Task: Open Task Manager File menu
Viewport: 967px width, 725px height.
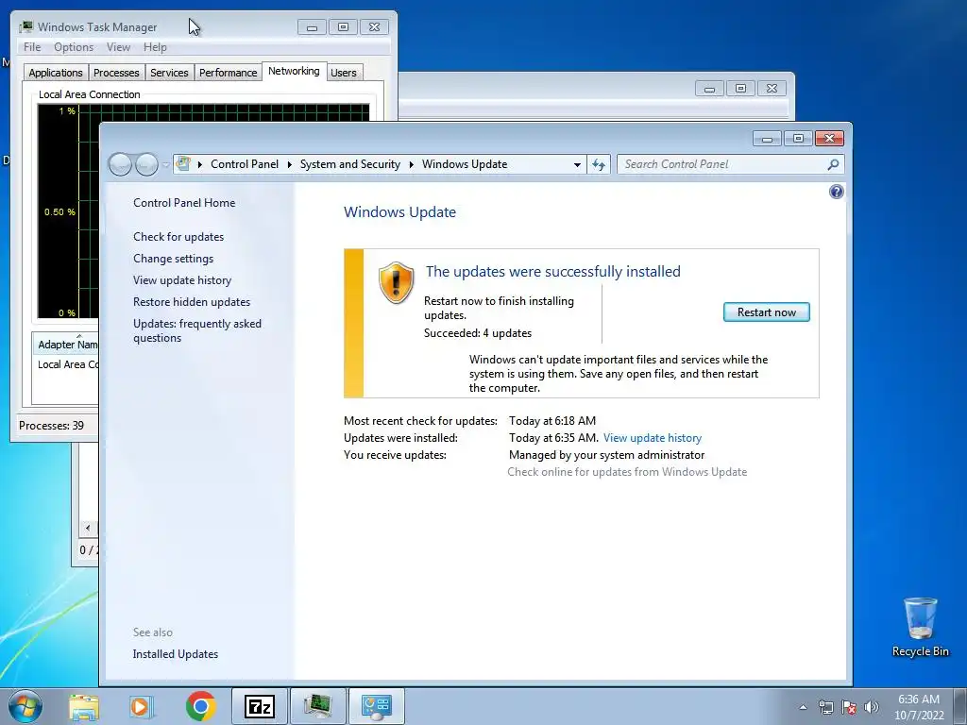Action: (x=32, y=47)
